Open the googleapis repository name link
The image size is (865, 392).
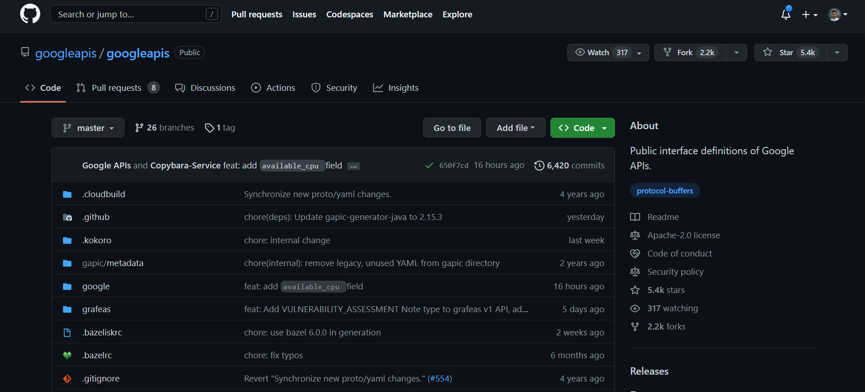pyautogui.click(x=138, y=53)
